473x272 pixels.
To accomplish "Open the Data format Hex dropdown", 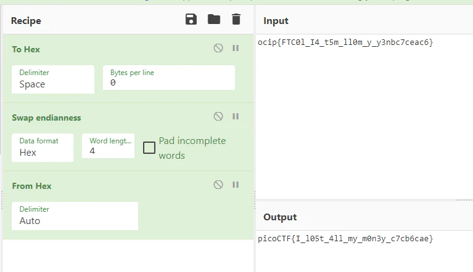I will [43, 148].
